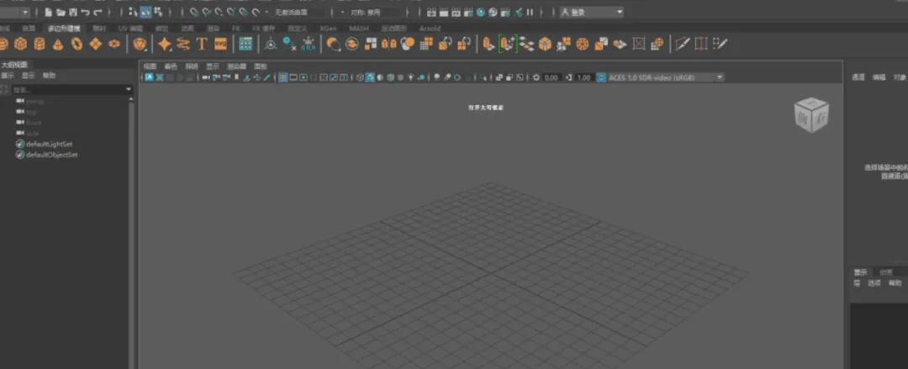Toggle use all lights bulb icon
This screenshot has width=908, height=369.
[410, 77]
